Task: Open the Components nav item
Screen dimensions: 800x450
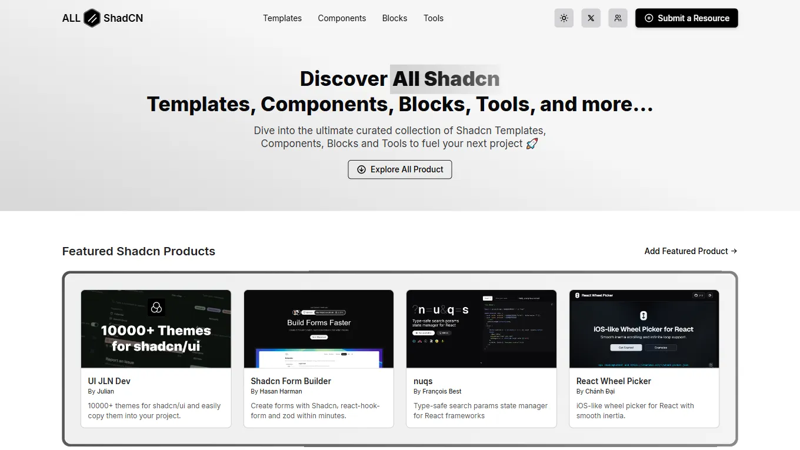Action: [x=342, y=18]
